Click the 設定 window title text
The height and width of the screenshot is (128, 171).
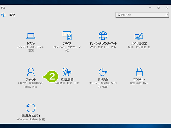pyautogui.click(x=3, y=8)
